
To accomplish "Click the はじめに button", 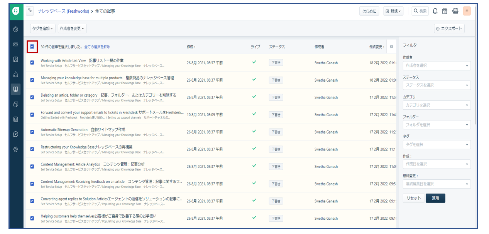I will tap(369, 11).
